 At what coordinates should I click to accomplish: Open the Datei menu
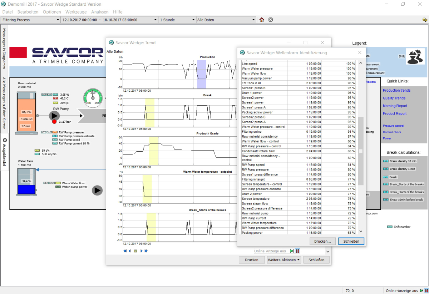click(8, 12)
